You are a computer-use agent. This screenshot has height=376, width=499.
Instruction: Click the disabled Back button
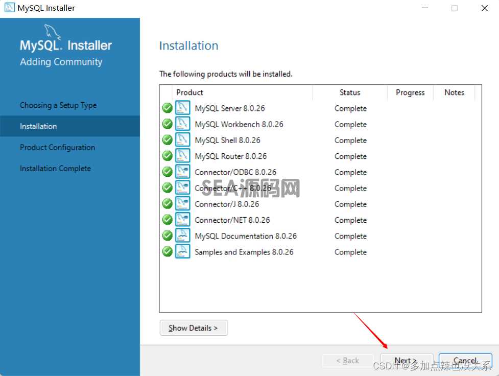point(348,361)
